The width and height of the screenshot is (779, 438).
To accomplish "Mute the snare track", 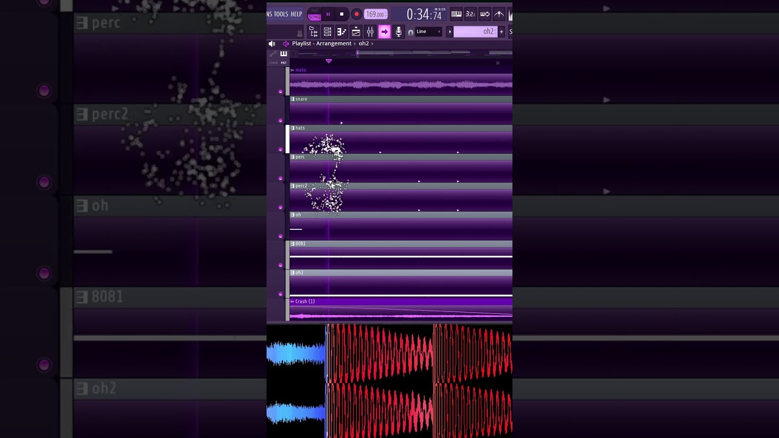I will click(281, 120).
